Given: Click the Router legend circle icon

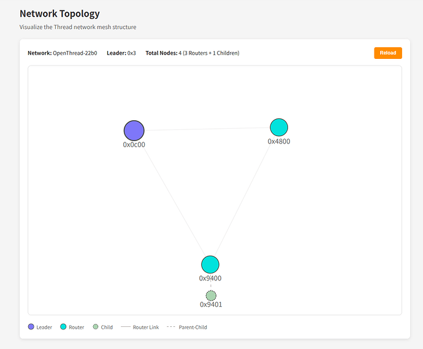Looking at the screenshot, I should coord(63,327).
